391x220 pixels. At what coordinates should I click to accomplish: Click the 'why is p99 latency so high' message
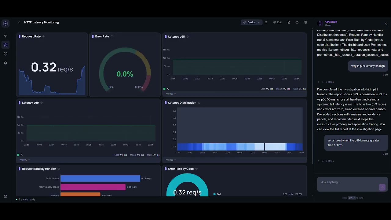pyautogui.click(x=368, y=66)
